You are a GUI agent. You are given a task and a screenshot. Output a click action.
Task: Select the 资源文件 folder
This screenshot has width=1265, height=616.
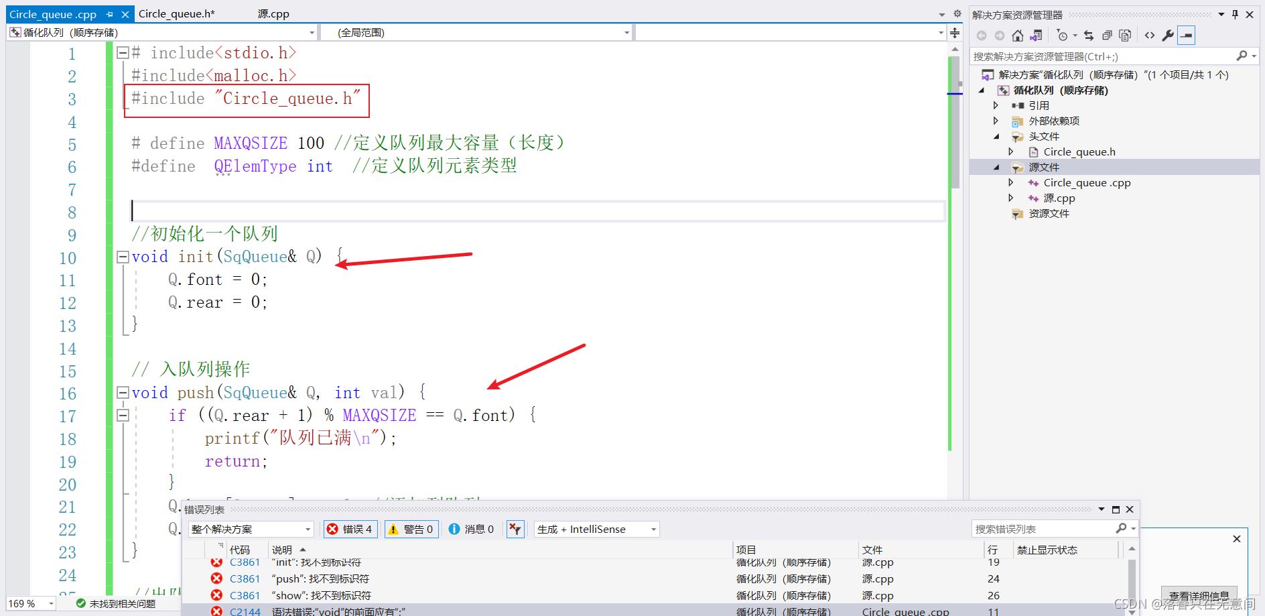(x=1049, y=214)
